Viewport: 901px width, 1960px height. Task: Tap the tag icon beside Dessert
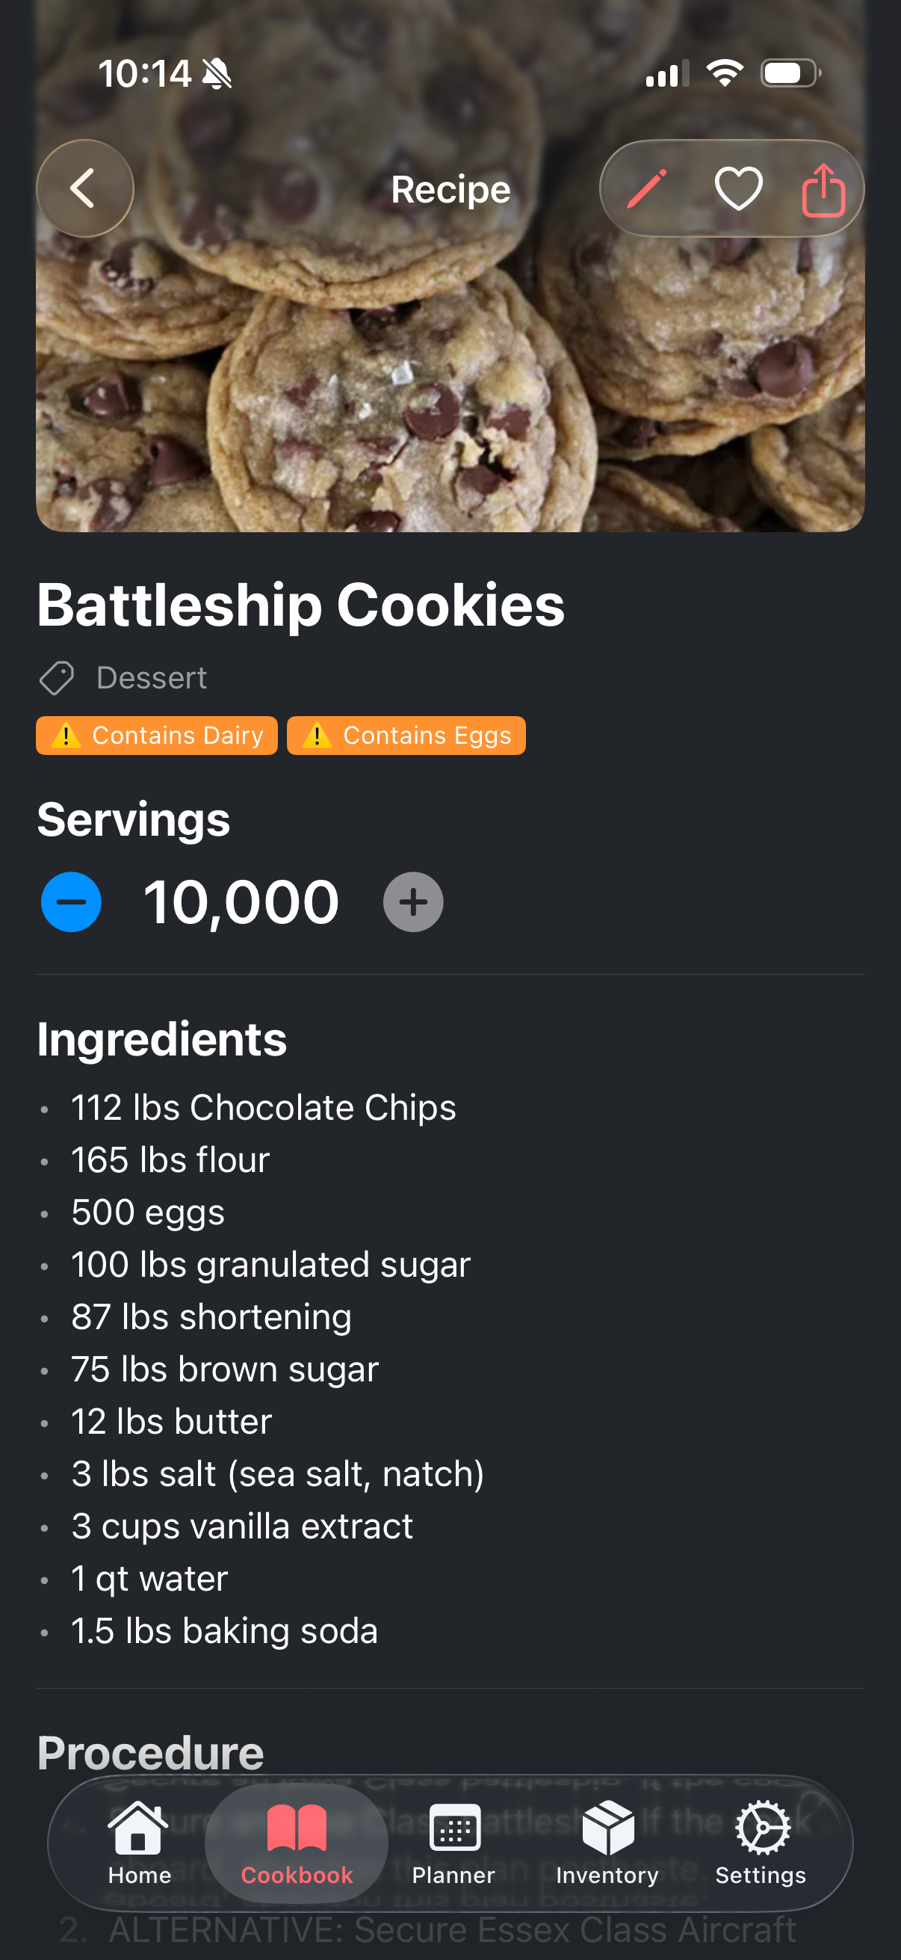(x=57, y=677)
